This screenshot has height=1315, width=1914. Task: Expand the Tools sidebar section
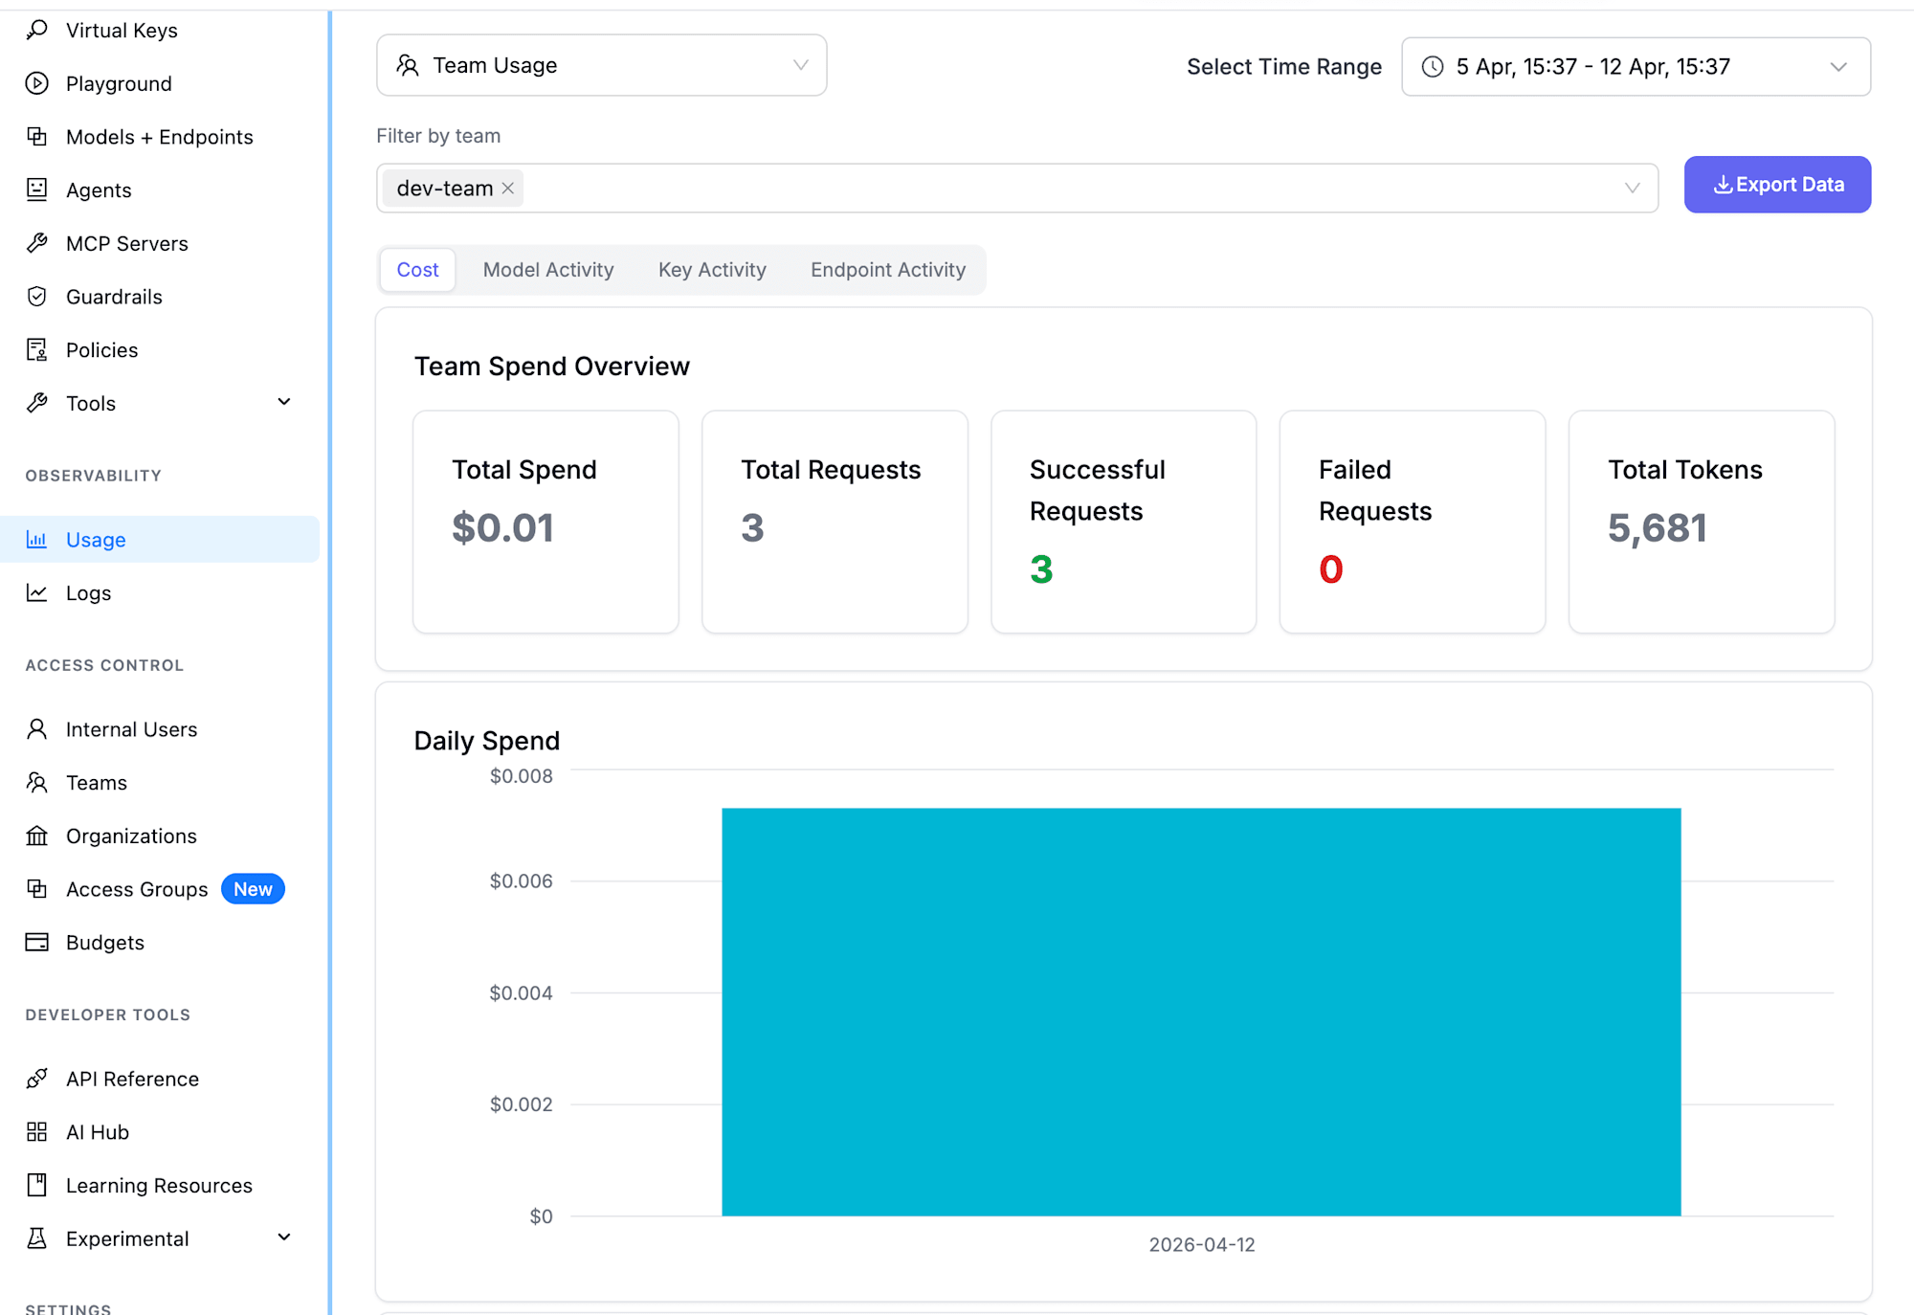tap(284, 402)
